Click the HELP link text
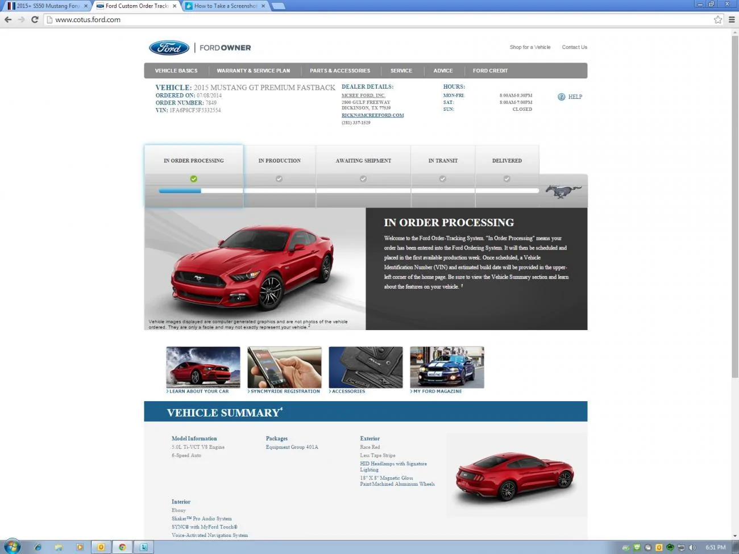Screen dimensions: 739x554 click(x=575, y=97)
